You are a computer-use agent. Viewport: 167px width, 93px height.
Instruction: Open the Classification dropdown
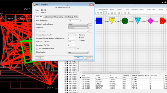[78, 52]
